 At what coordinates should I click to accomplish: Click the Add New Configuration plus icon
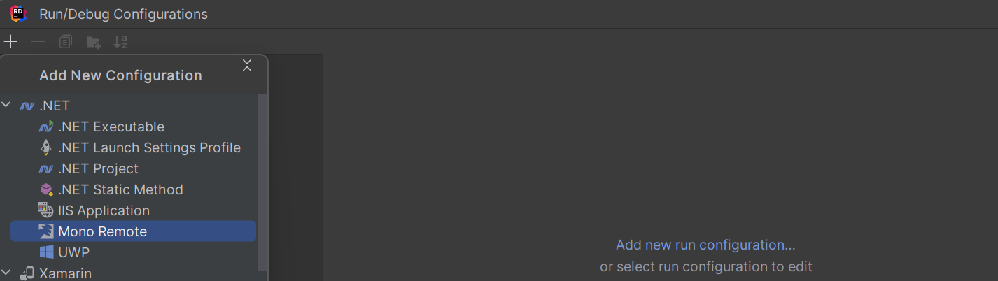[10, 42]
